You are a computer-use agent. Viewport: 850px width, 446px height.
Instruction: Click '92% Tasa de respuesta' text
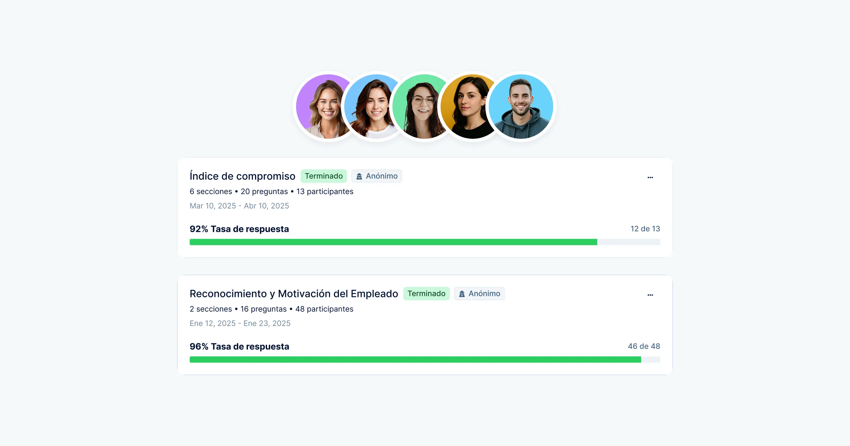[x=239, y=229]
